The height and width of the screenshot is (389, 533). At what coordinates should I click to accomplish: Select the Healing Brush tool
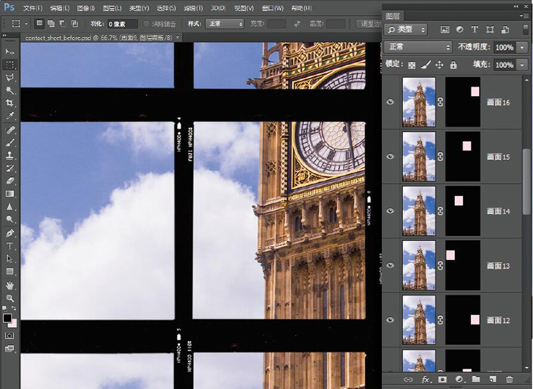(10, 130)
